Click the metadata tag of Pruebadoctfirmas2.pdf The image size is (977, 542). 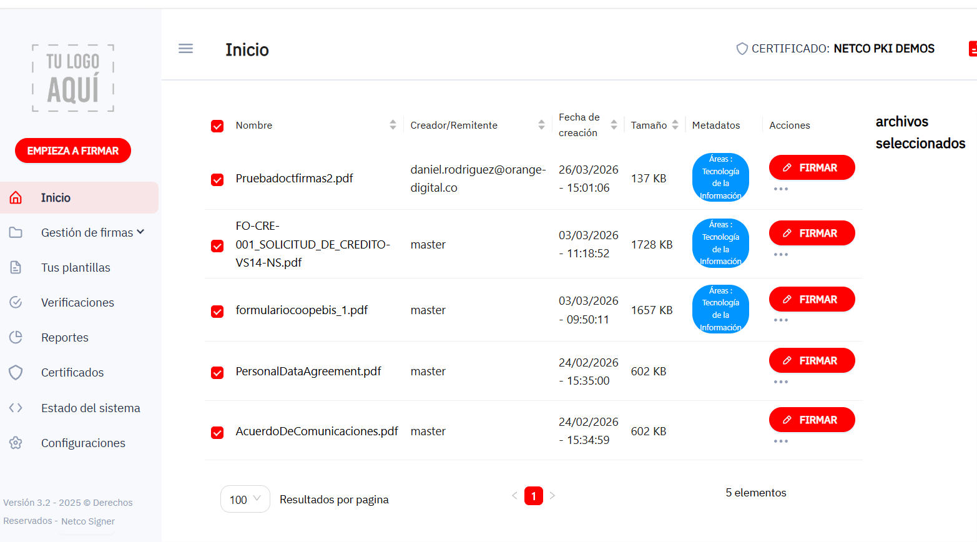(x=720, y=177)
